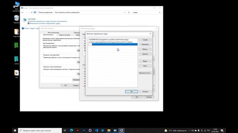Select the Этот компьютер desktop icon
Screen dimensions: 238x133
[16, 7]
